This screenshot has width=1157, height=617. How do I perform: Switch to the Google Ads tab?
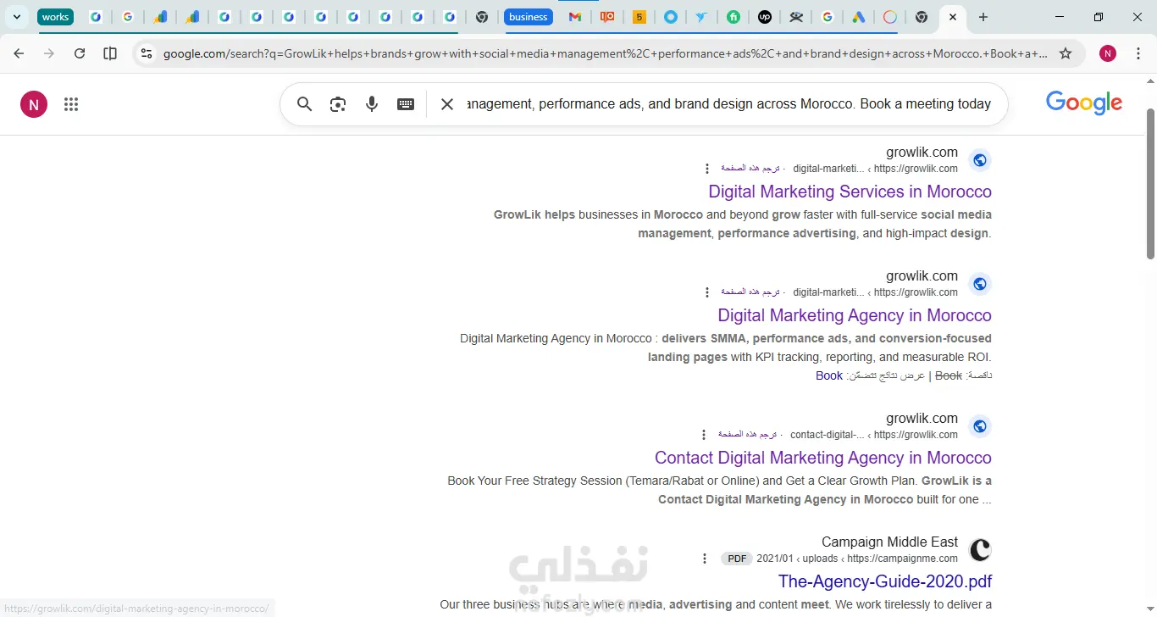(859, 17)
